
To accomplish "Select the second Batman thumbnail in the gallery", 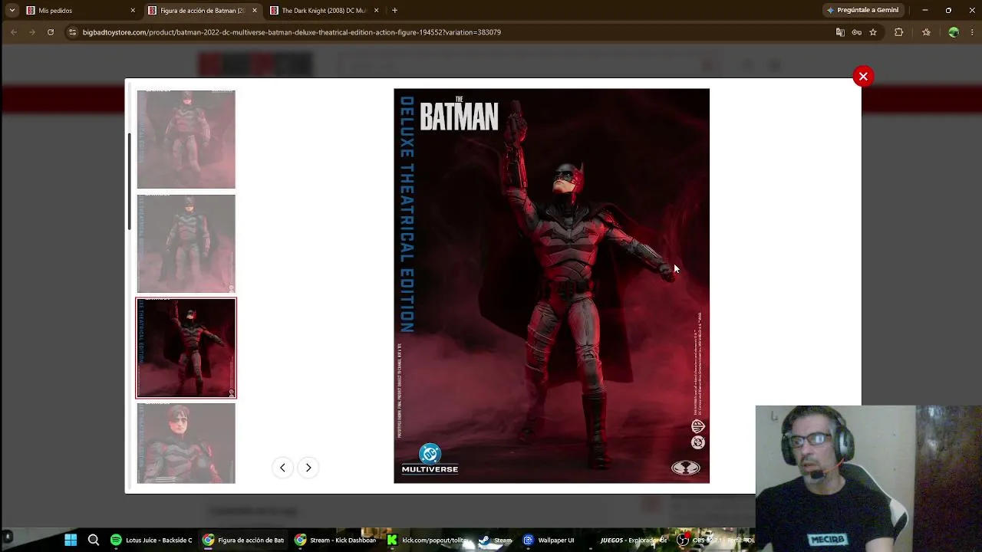I will [x=186, y=244].
